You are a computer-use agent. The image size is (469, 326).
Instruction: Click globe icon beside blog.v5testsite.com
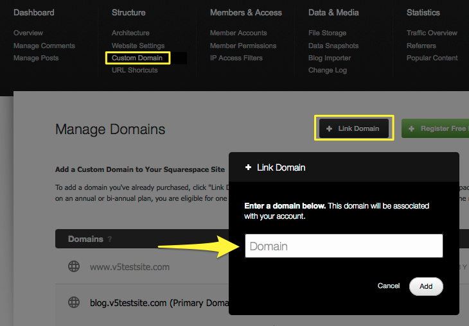[x=74, y=302]
